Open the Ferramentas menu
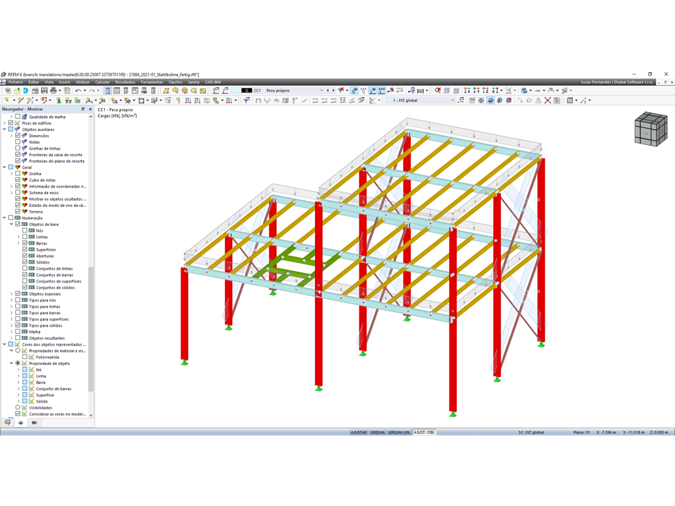675x506 pixels. pos(152,82)
